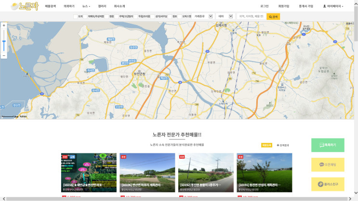Click the map zoom level slider handle
The height and width of the screenshot is (201, 358).
click(x=4, y=41)
